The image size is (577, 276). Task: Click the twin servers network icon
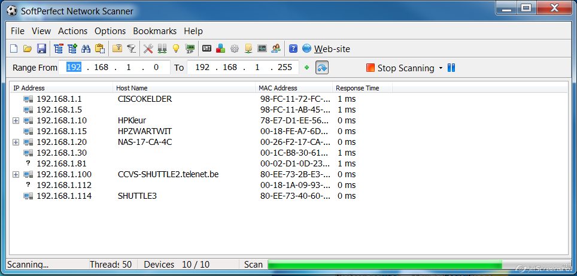click(x=162, y=48)
